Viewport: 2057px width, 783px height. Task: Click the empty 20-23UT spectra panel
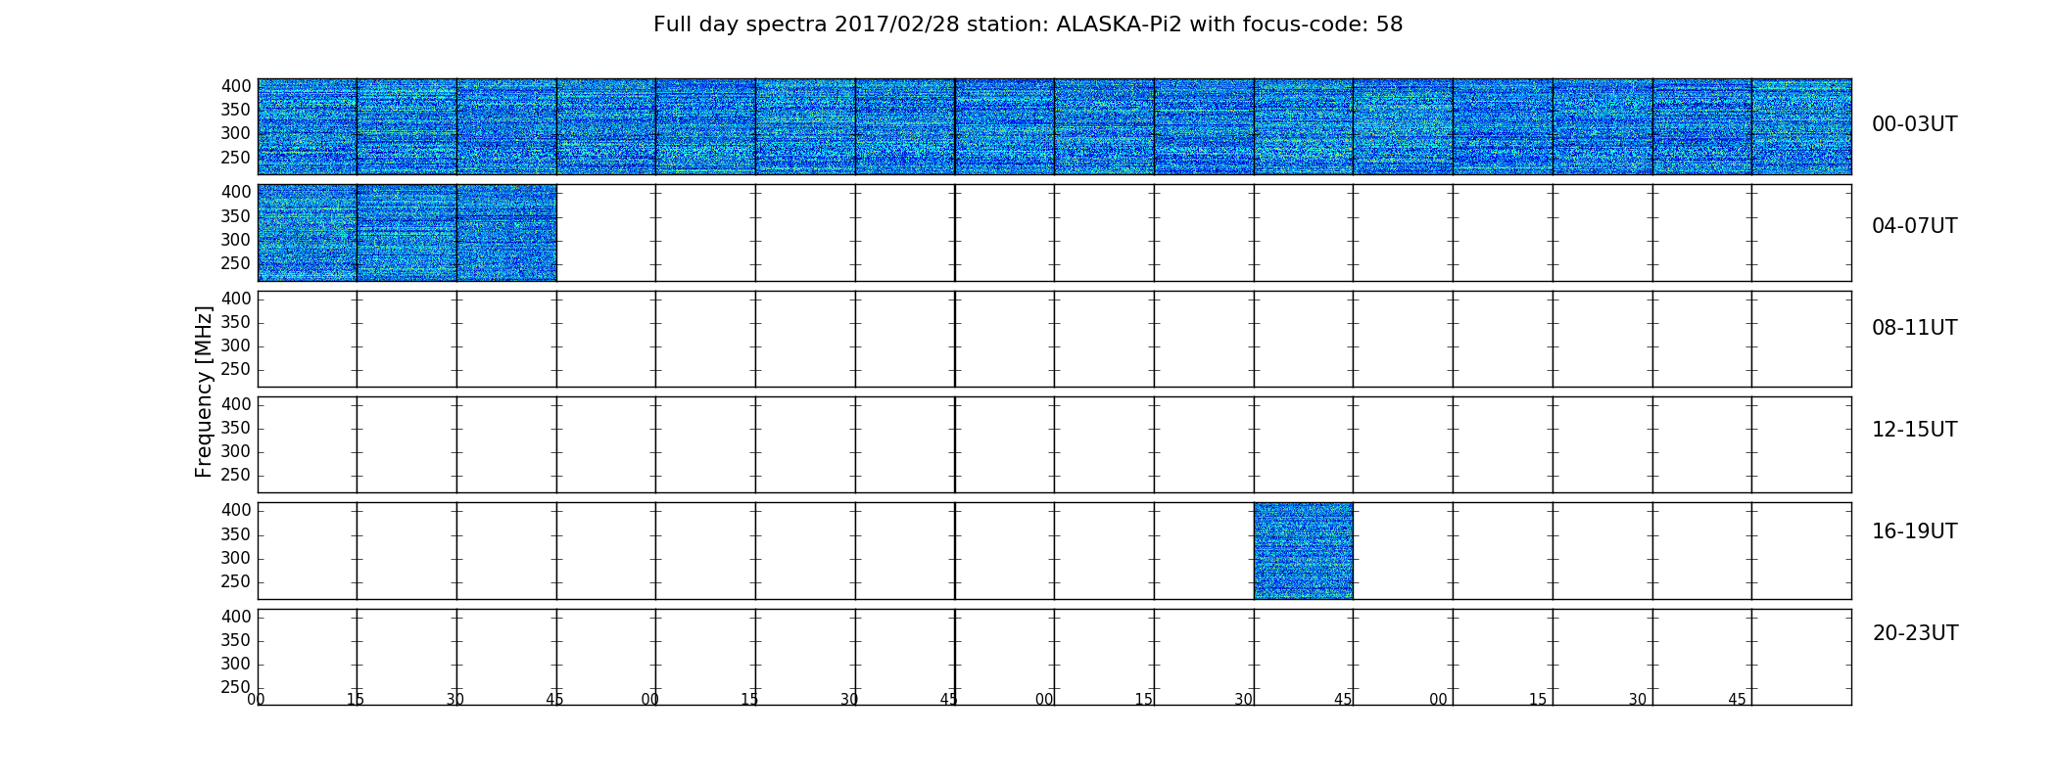[x=1054, y=657]
